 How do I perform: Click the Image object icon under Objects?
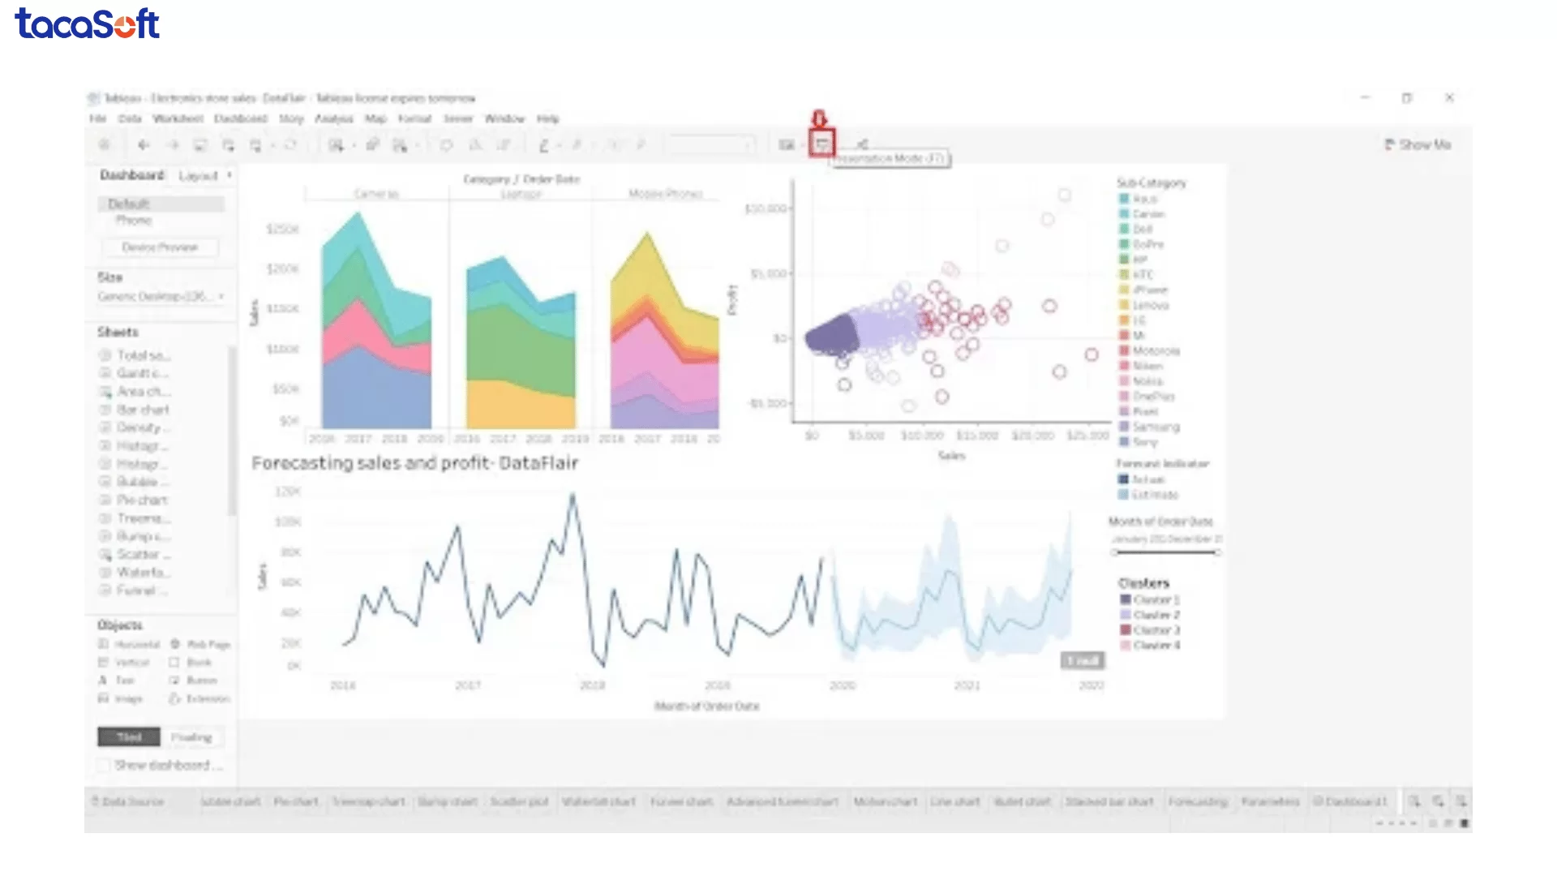102,698
